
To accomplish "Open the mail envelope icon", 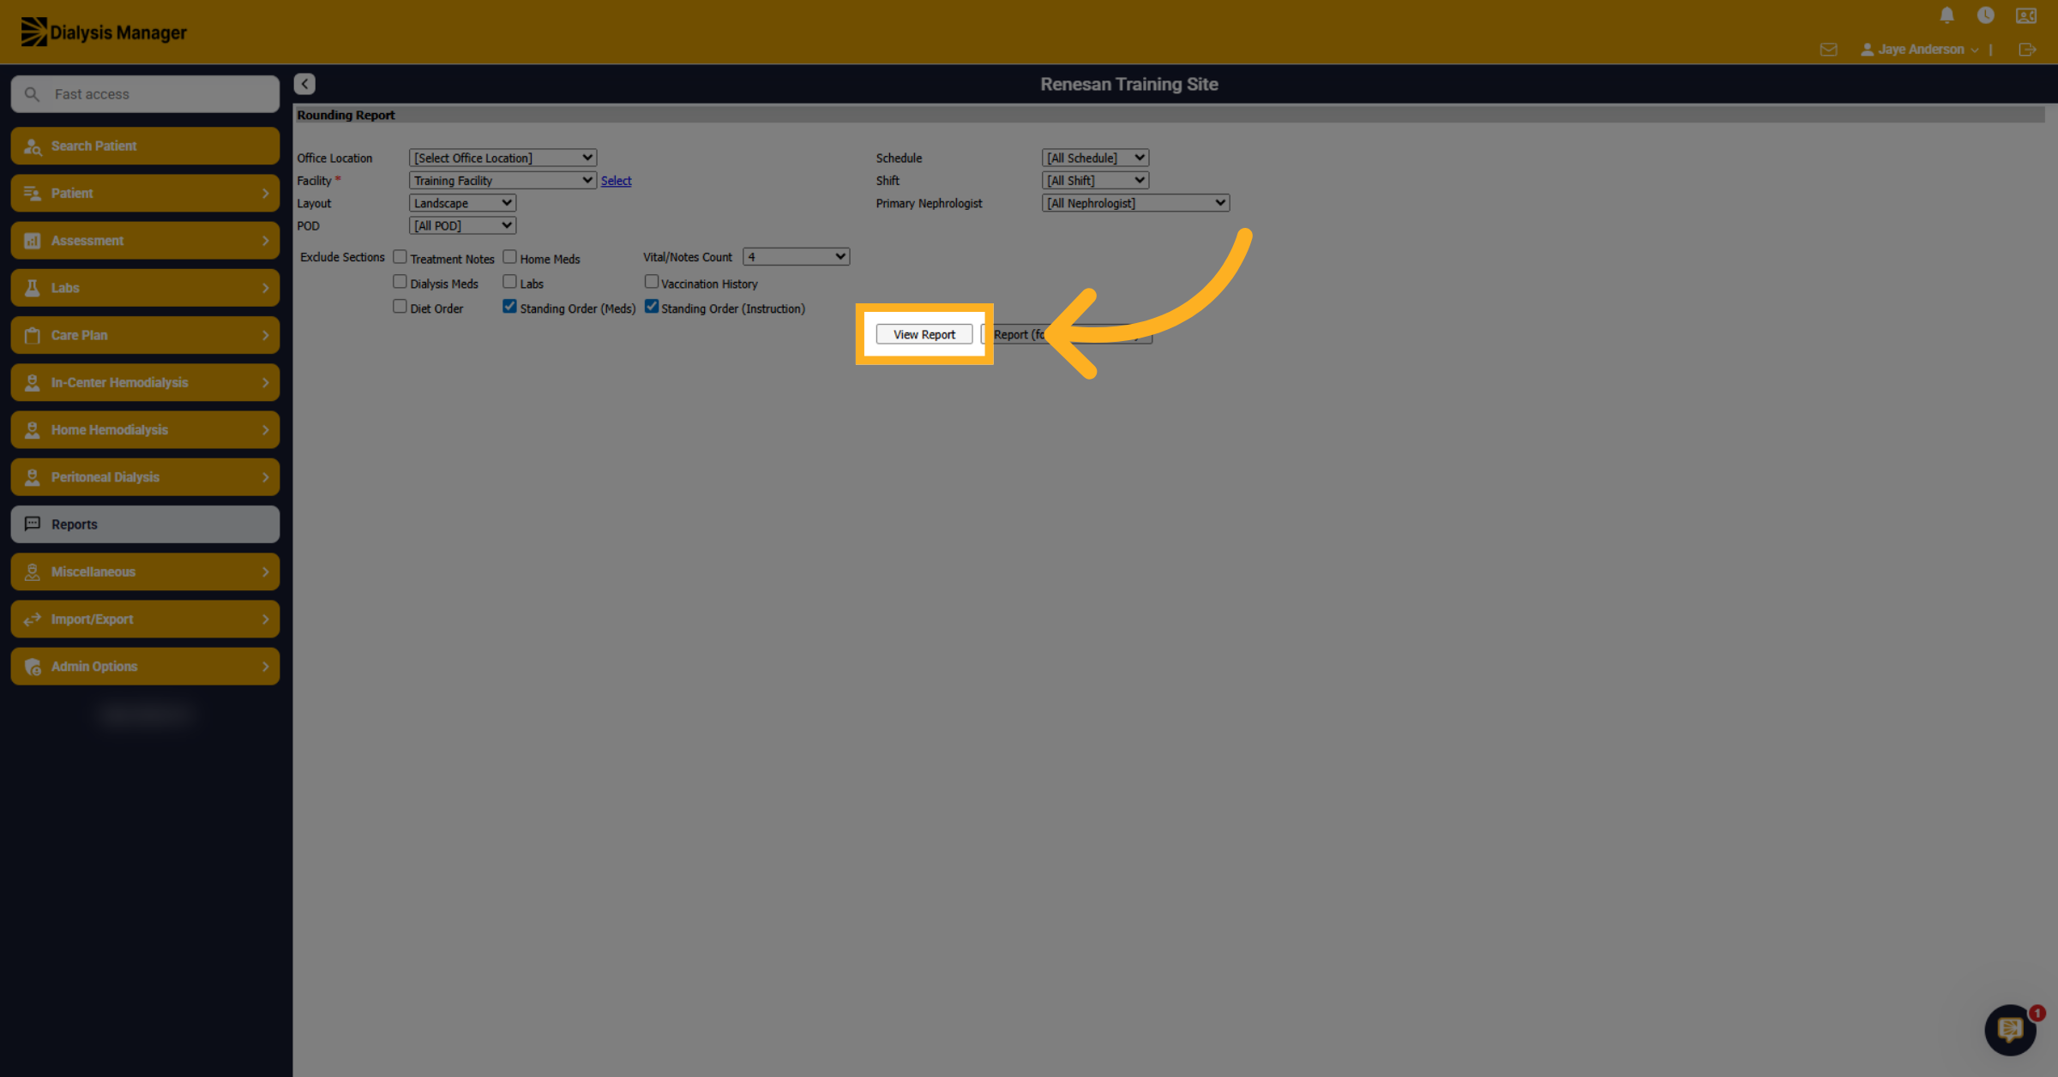I will pos(1828,50).
